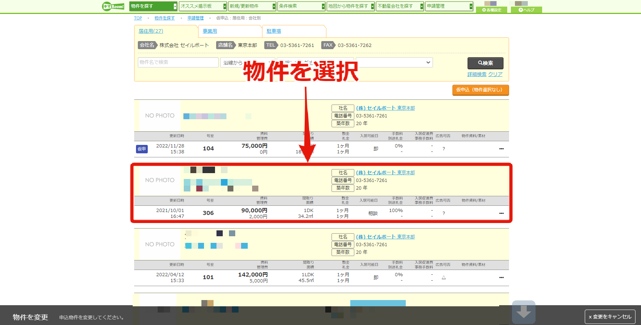641x325 pixels.
Task: Expand the 申請管理 dropdown menu
Action: coord(449,6)
